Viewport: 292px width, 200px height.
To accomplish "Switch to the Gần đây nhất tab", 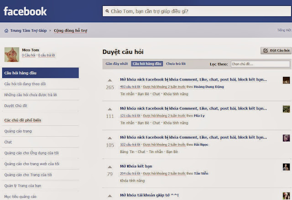I will click(117, 64).
